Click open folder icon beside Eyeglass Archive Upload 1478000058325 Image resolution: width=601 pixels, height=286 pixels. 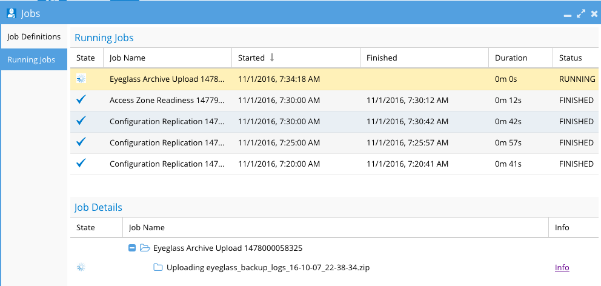coord(145,248)
